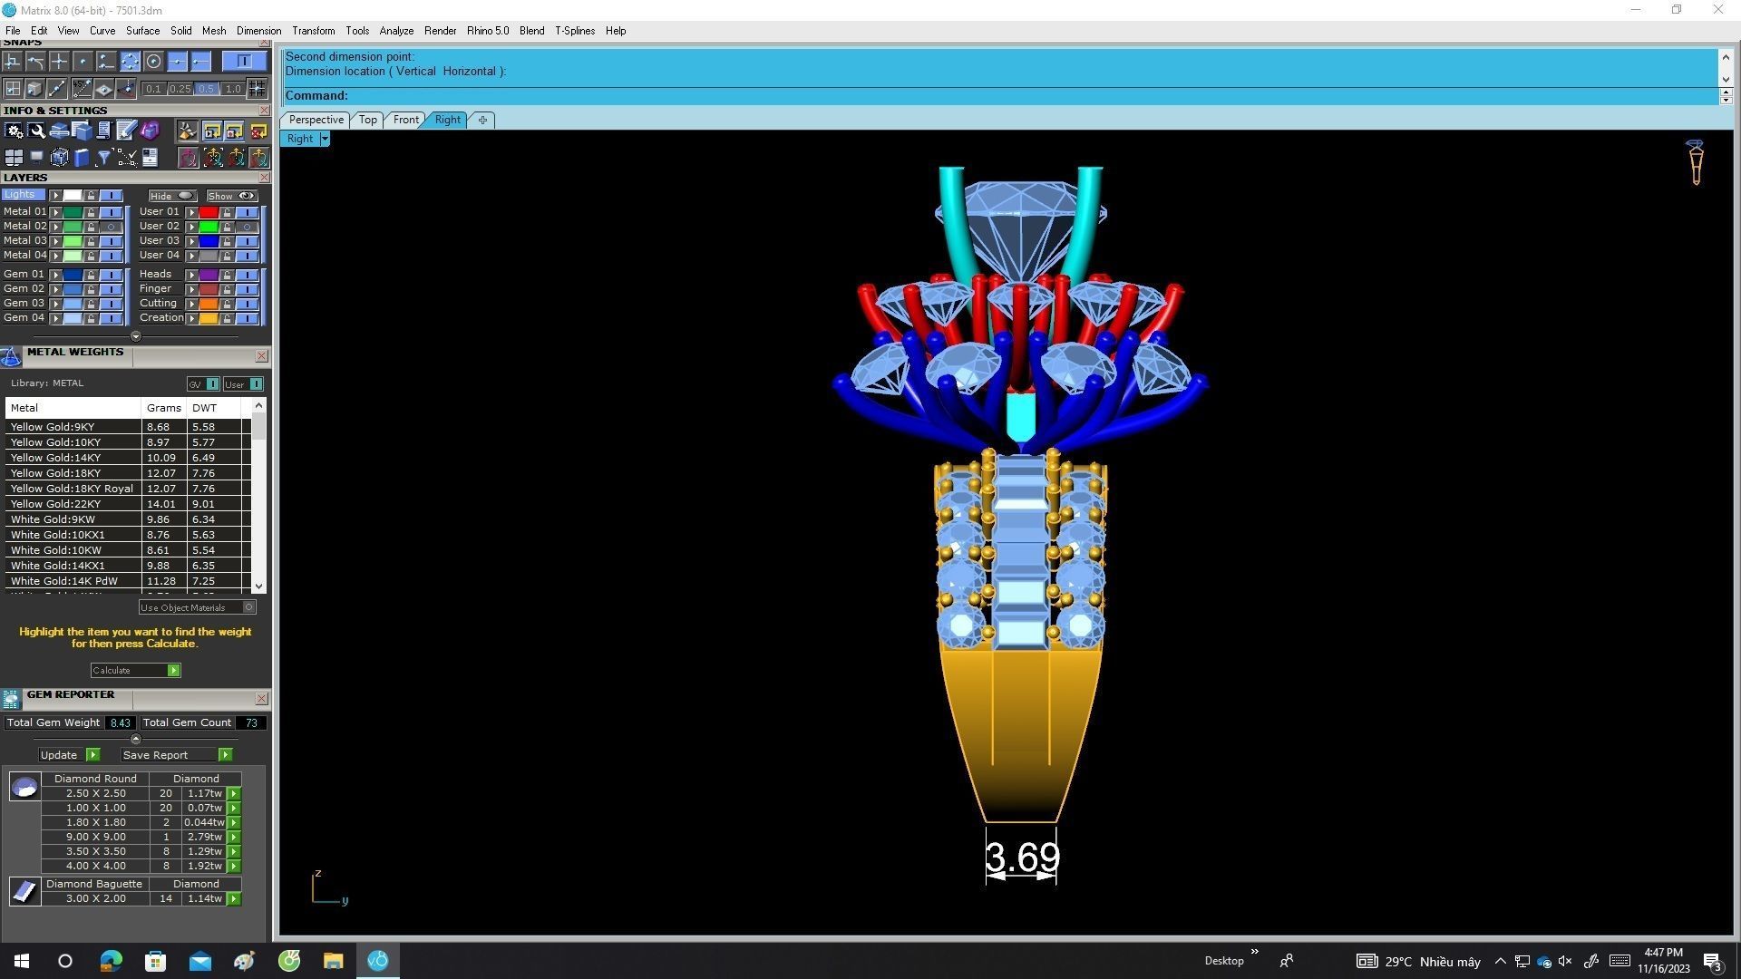Click Metal Weights panel scale icon
This screenshot has height=979, width=1741.
click(11, 356)
